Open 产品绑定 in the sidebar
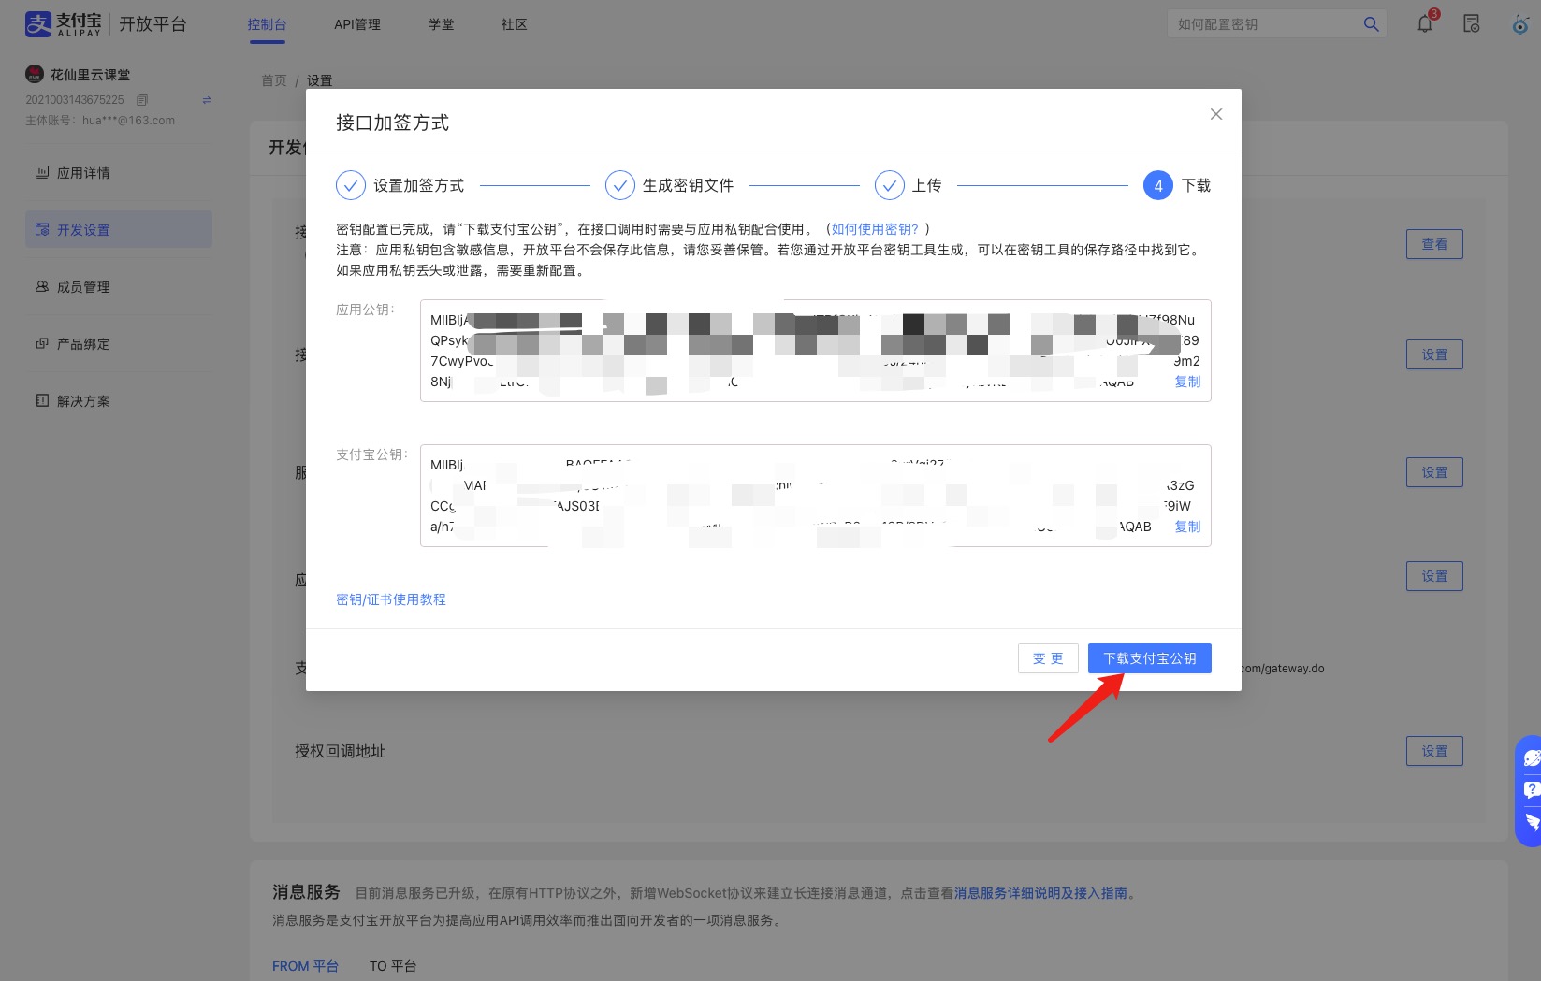 tap(119, 343)
